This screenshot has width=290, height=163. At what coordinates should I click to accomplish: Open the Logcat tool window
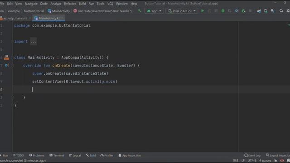click(75, 155)
